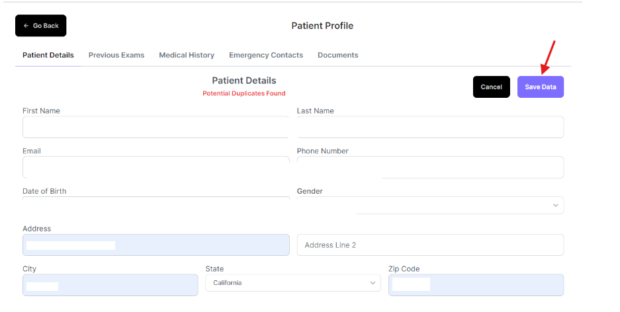Open the State dropdown showing California
Image resolution: width=620 pixels, height=312 pixels.
pos(293,283)
